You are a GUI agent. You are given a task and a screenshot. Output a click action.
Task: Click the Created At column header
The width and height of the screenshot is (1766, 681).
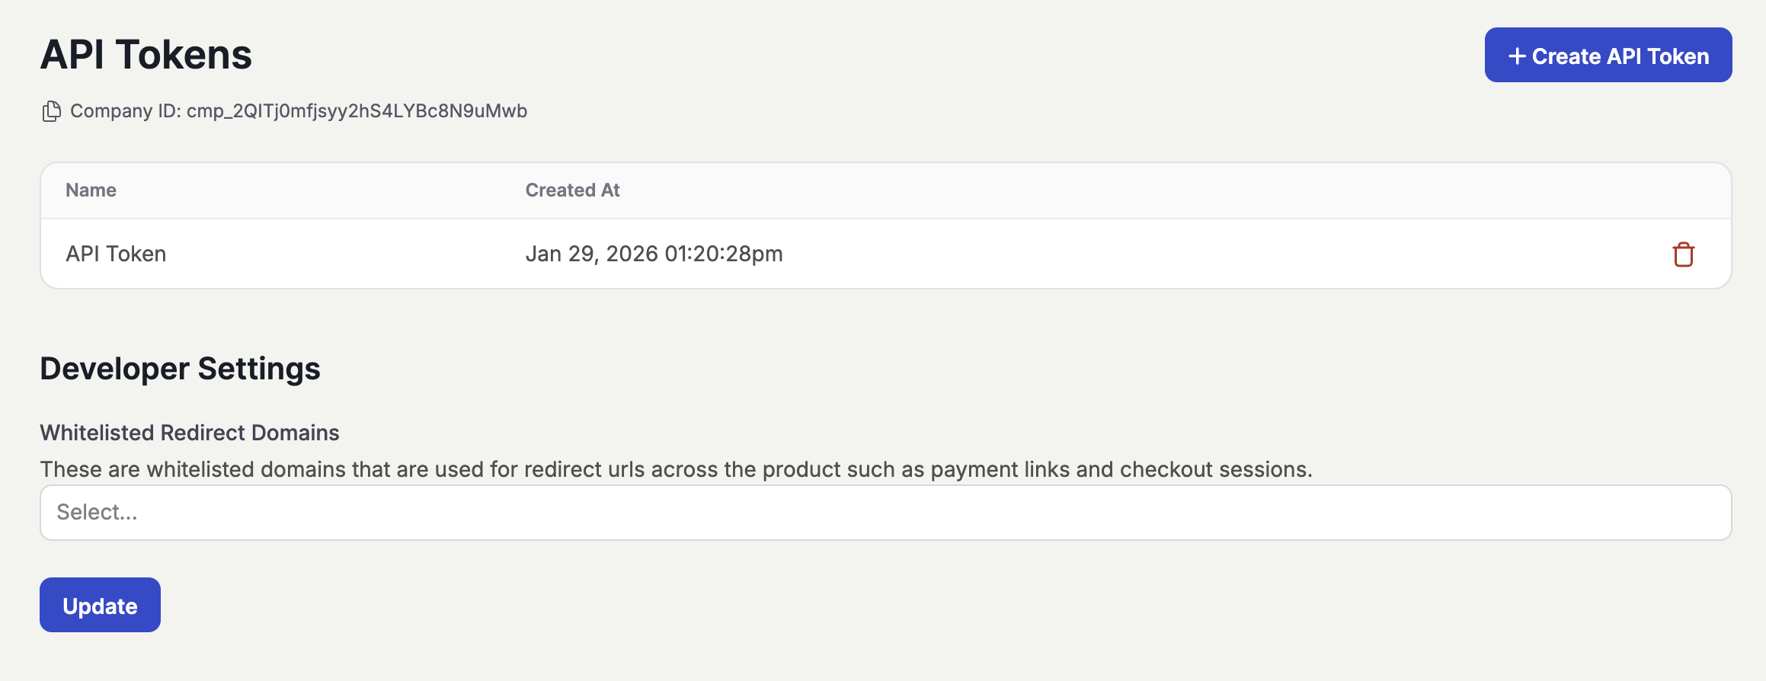(572, 190)
